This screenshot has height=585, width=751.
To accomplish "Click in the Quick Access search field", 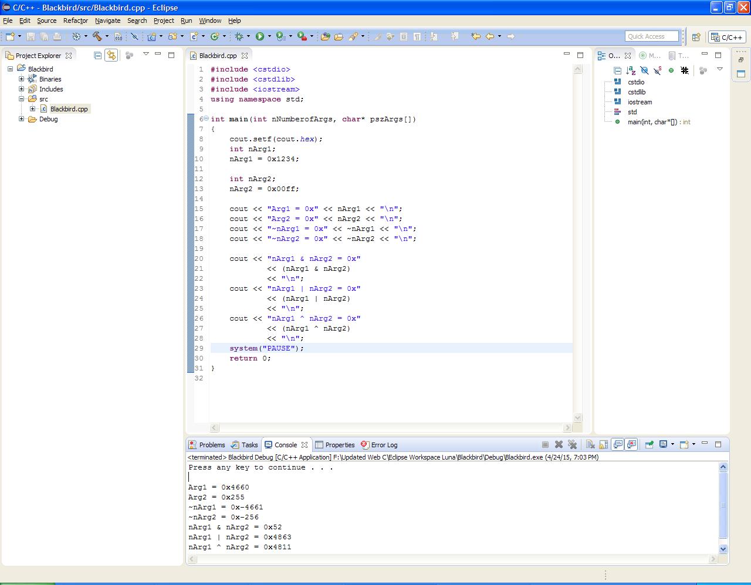I will (651, 36).
